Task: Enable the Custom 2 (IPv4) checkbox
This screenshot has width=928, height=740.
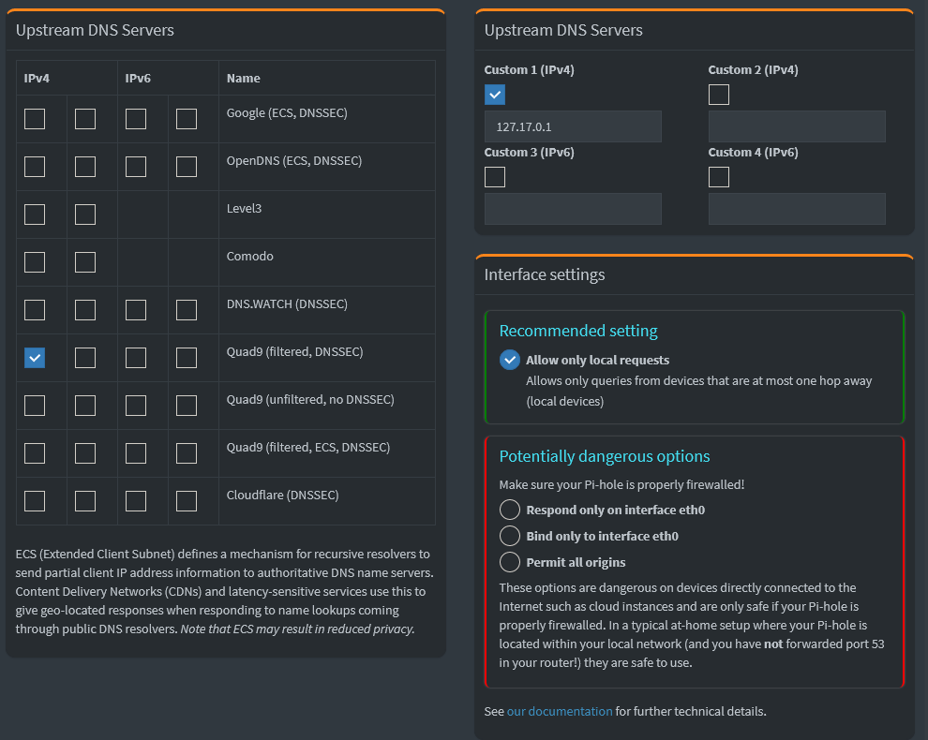Action: pyautogui.click(x=719, y=95)
